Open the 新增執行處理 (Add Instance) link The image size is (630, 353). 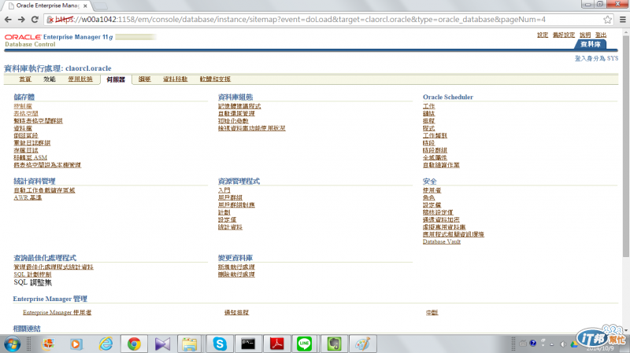click(x=236, y=267)
